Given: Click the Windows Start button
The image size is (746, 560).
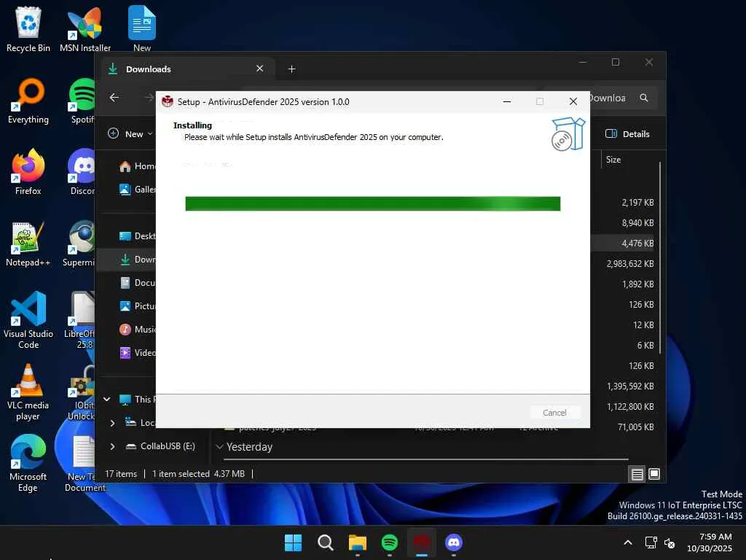Looking at the screenshot, I should [x=293, y=542].
